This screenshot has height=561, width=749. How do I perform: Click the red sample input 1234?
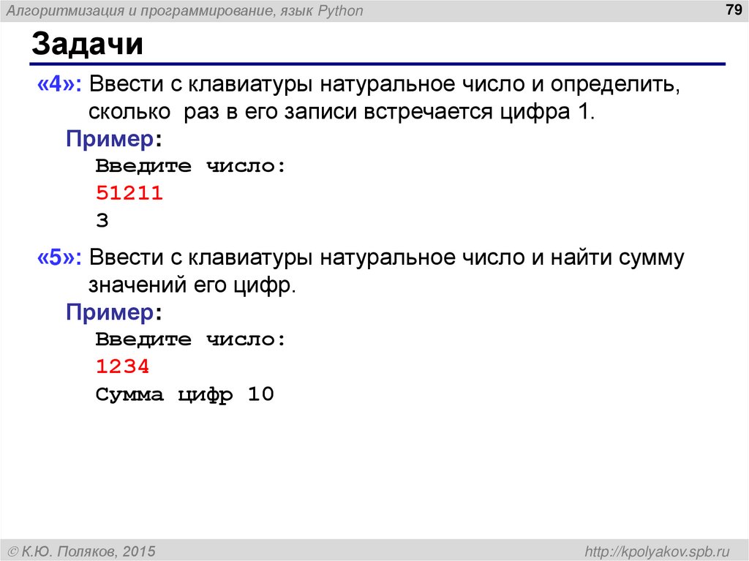(x=123, y=366)
